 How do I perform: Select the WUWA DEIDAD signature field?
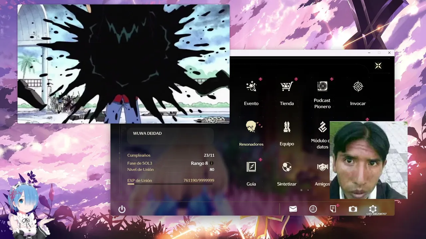click(170, 136)
